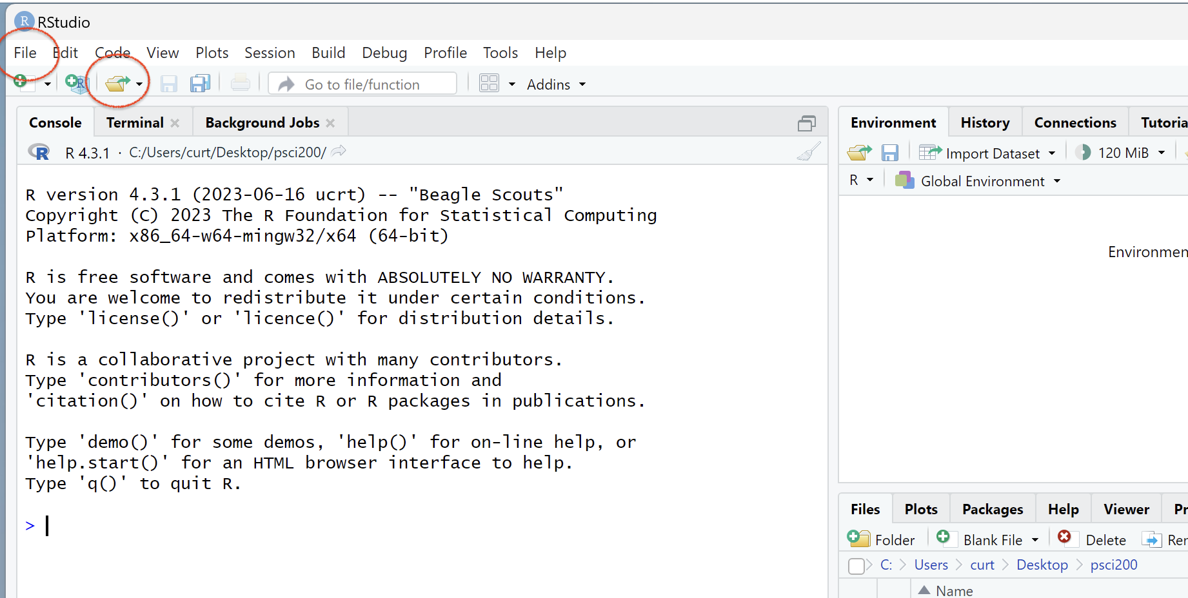Open the Blank File dropdown arrow
The height and width of the screenshot is (598, 1188).
(1035, 540)
